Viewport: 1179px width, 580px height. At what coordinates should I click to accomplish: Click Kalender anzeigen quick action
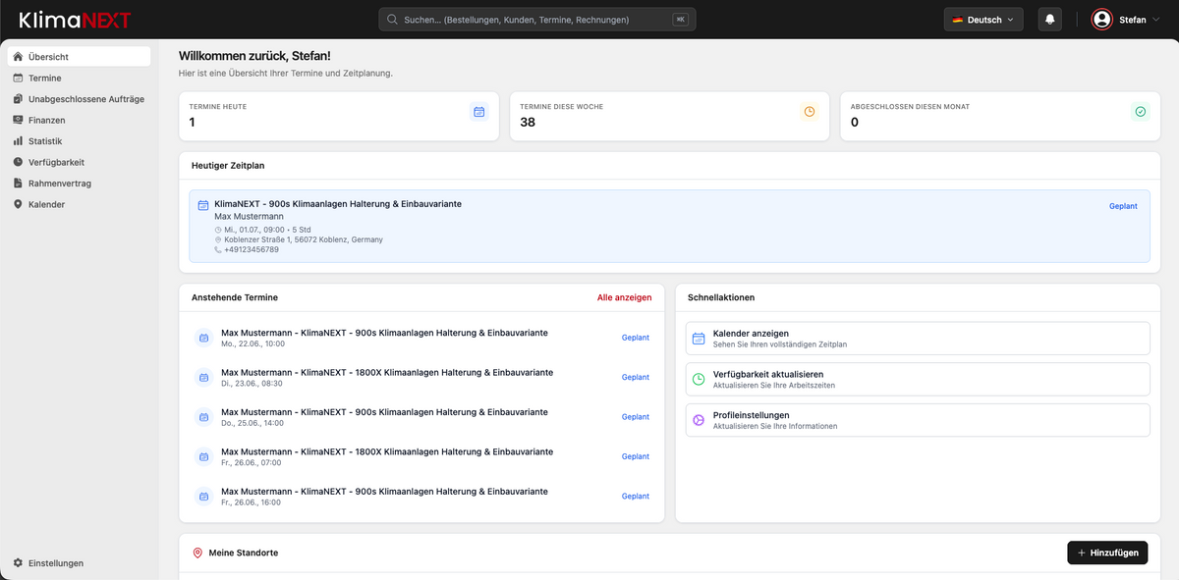click(x=918, y=339)
